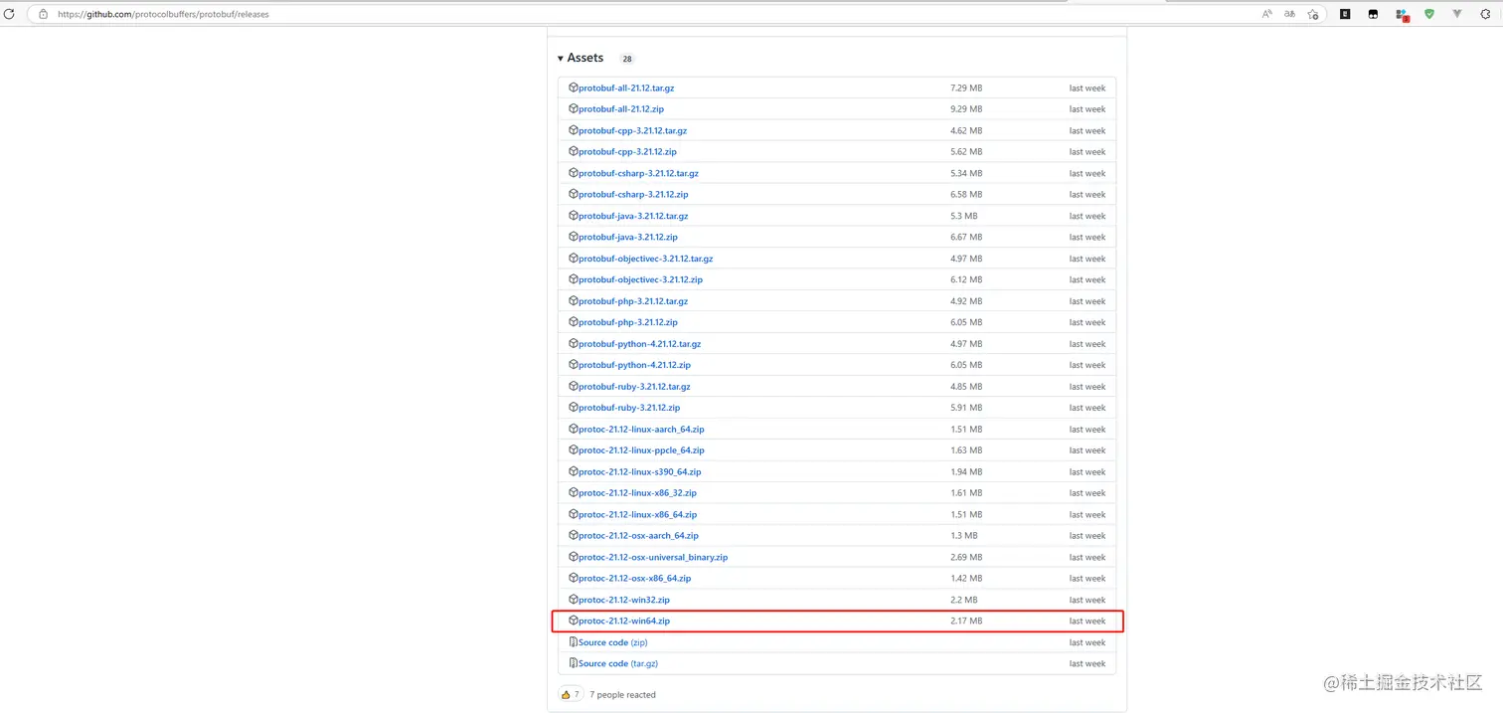The image size is (1503, 713).
Task: Add this page to favorites with star icon
Action: [x=1313, y=14]
